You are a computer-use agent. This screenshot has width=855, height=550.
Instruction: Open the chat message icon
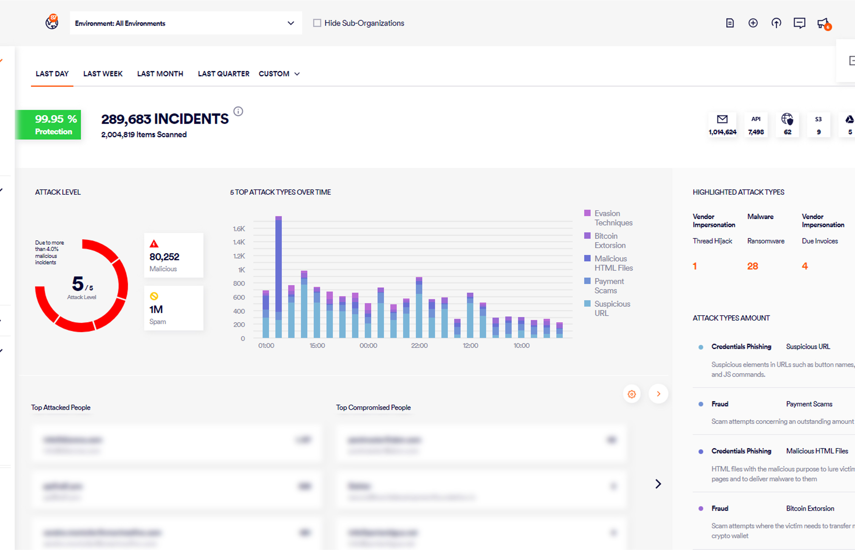799,23
